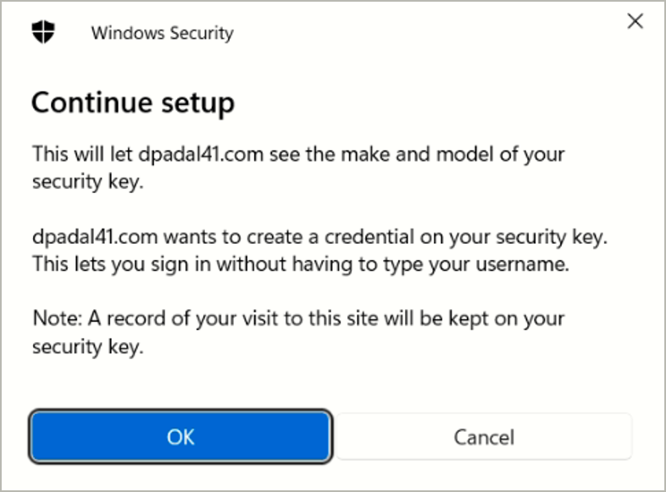Click the word "username" in the message
The width and height of the screenshot is (666, 492).
coord(524,264)
